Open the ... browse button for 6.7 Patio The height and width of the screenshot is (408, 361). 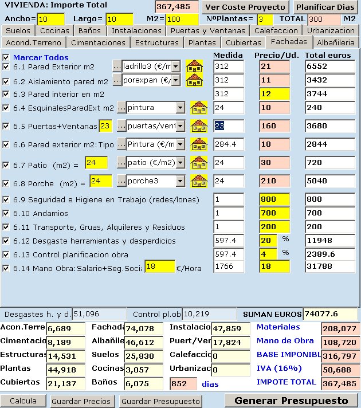tap(121, 163)
